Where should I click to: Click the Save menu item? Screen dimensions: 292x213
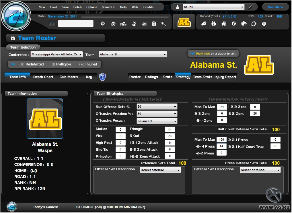pyautogui.click(x=65, y=7)
